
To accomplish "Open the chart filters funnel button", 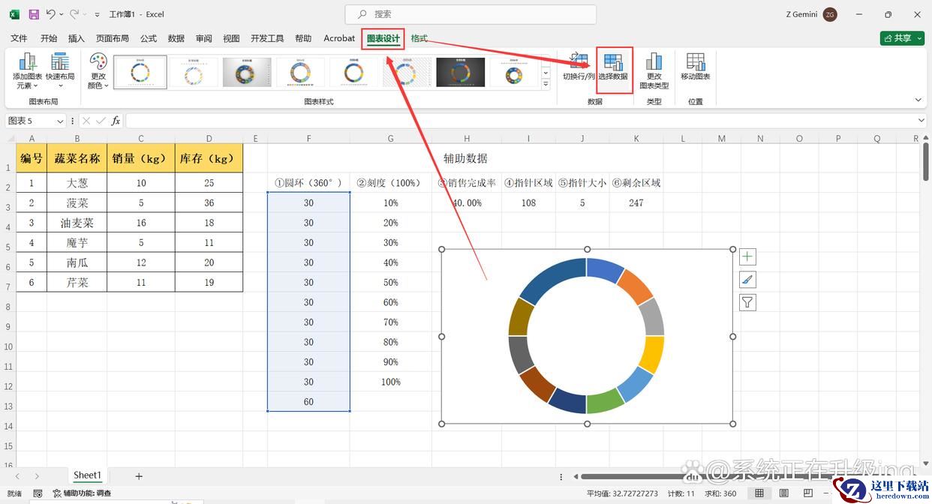I will pyautogui.click(x=747, y=302).
